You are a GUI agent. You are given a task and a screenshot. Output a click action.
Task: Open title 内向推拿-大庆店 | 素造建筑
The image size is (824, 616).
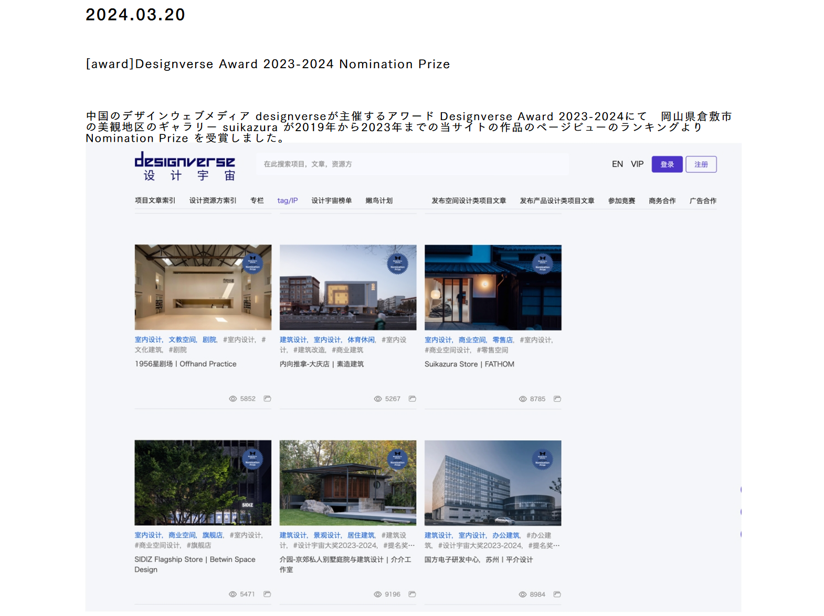(322, 364)
